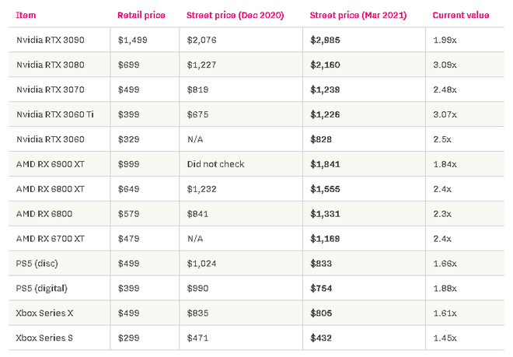Click the "Item" column header
Screen dimensions: 513x357
(26, 15)
